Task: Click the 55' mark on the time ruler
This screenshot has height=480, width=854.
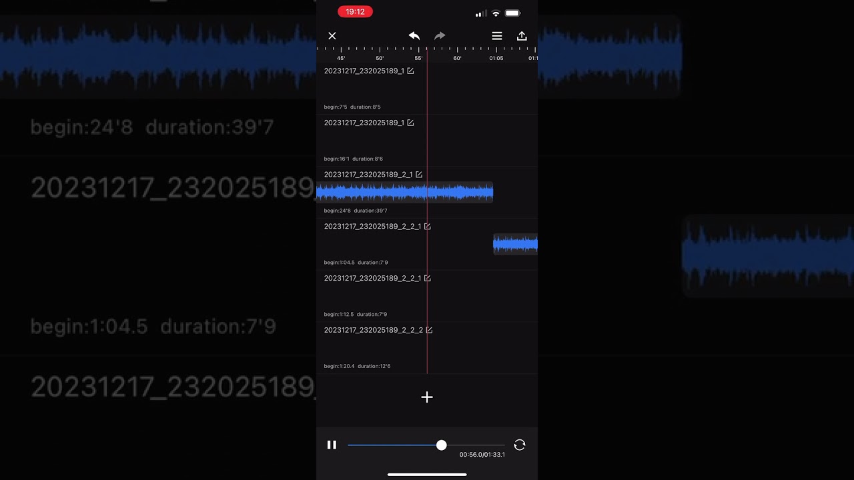Action: pos(418,58)
